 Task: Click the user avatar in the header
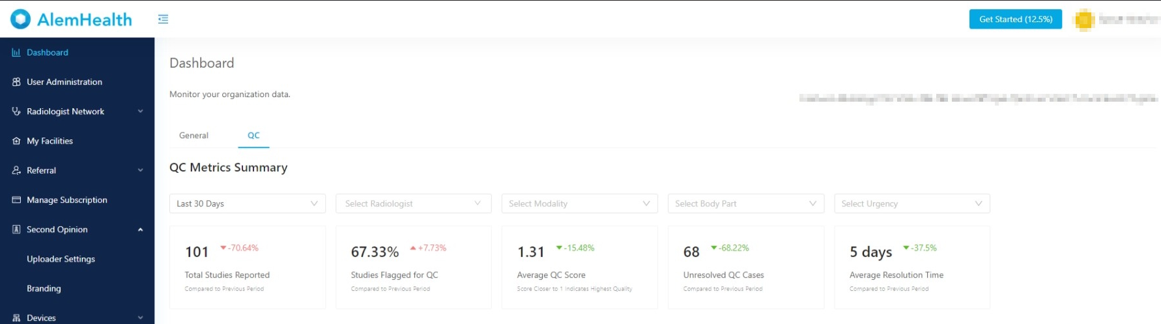tap(1084, 20)
